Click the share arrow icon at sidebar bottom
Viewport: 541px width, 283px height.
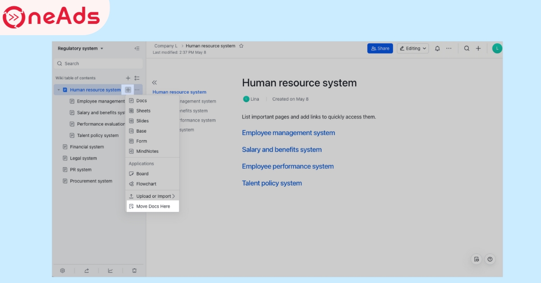coord(87,270)
